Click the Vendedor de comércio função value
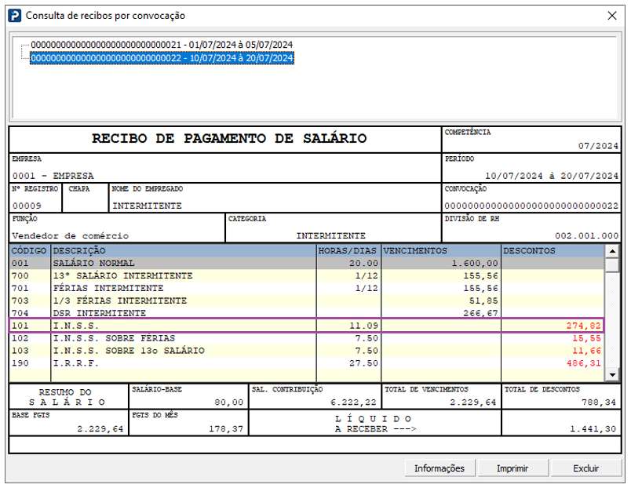631x488 pixels. tap(71, 235)
